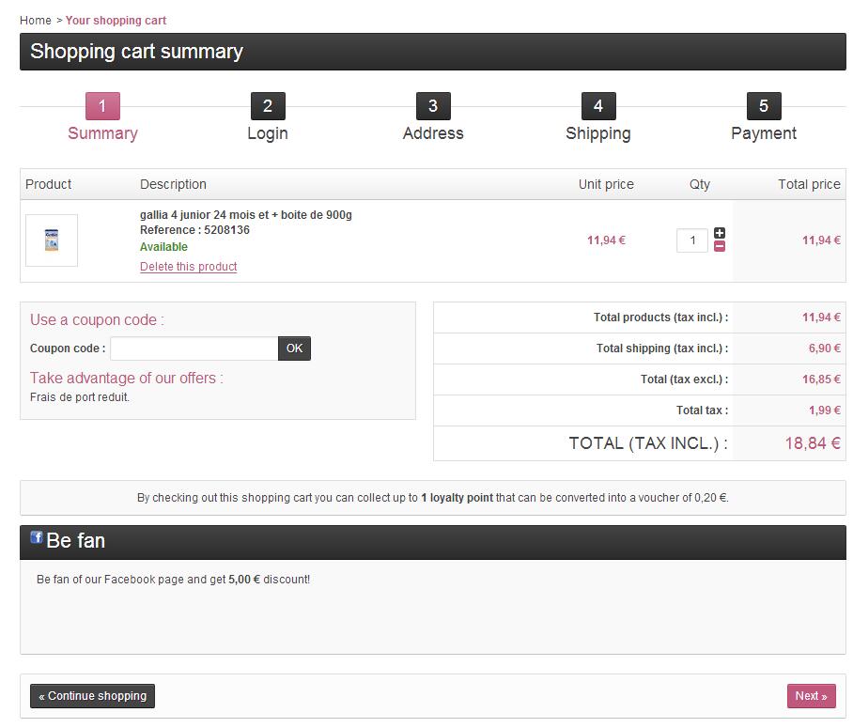Focus the Coupon code text field

pyautogui.click(x=194, y=349)
